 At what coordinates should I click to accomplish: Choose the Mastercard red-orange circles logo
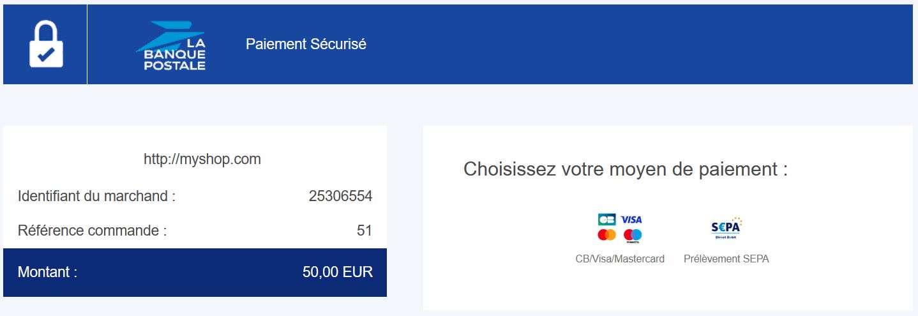point(606,235)
